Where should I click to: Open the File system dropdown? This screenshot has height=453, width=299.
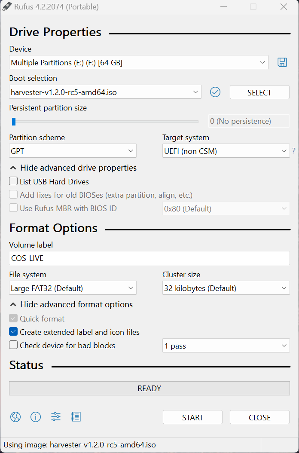pos(73,288)
